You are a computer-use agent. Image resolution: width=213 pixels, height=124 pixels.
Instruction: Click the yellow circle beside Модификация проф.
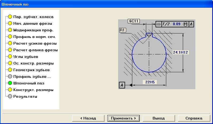click(x=10, y=30)
